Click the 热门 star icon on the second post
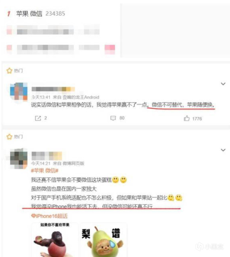The height and width of the screenshot is (257, 230). tap(9, 136)
